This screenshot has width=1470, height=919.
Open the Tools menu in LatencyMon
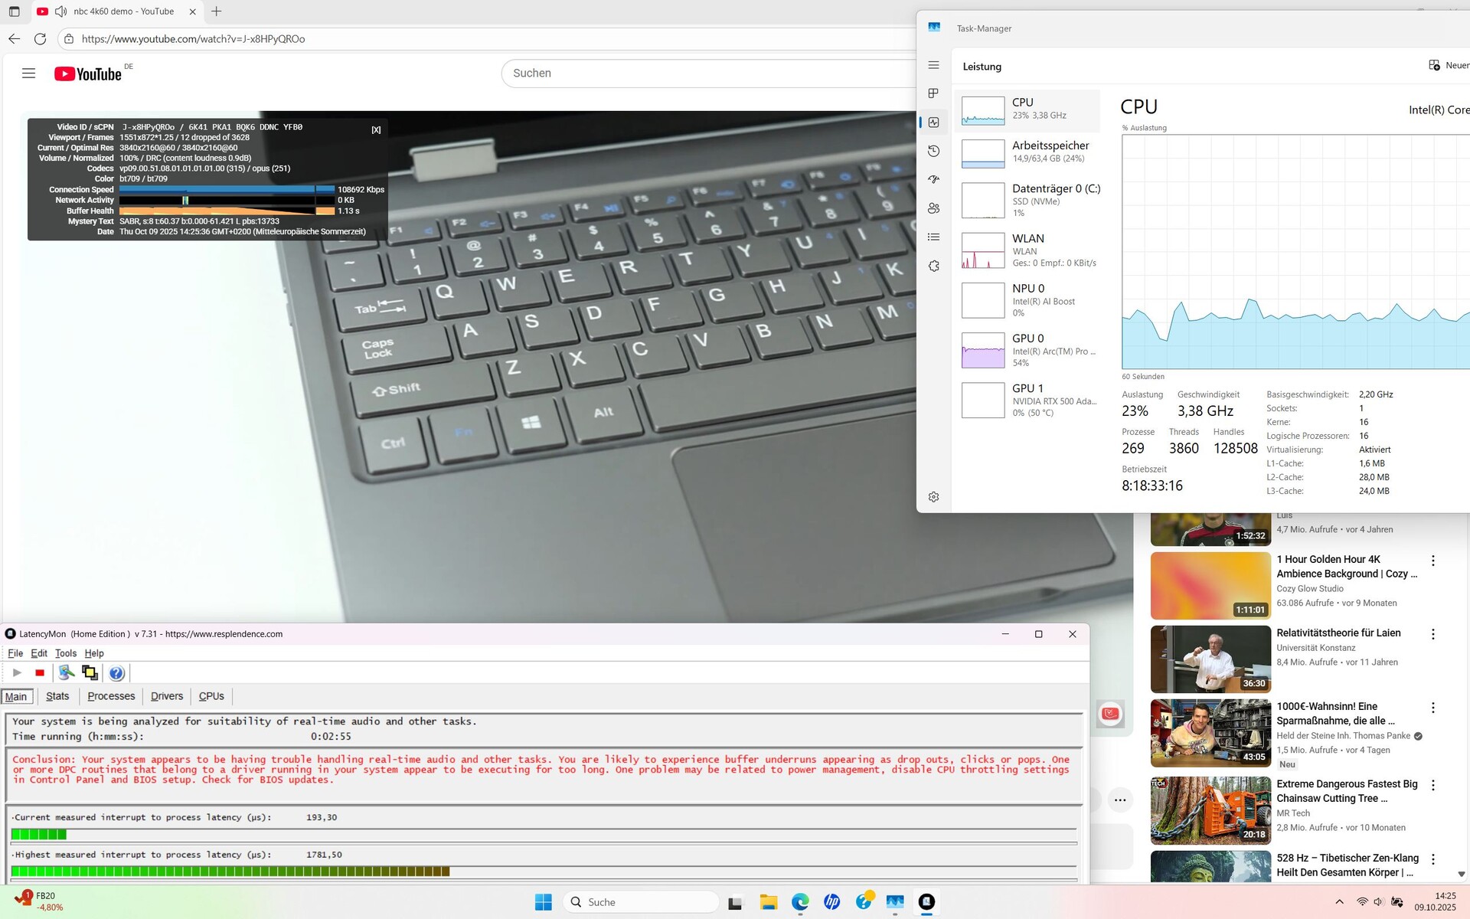pyautogui.click(x=66, y=653)
